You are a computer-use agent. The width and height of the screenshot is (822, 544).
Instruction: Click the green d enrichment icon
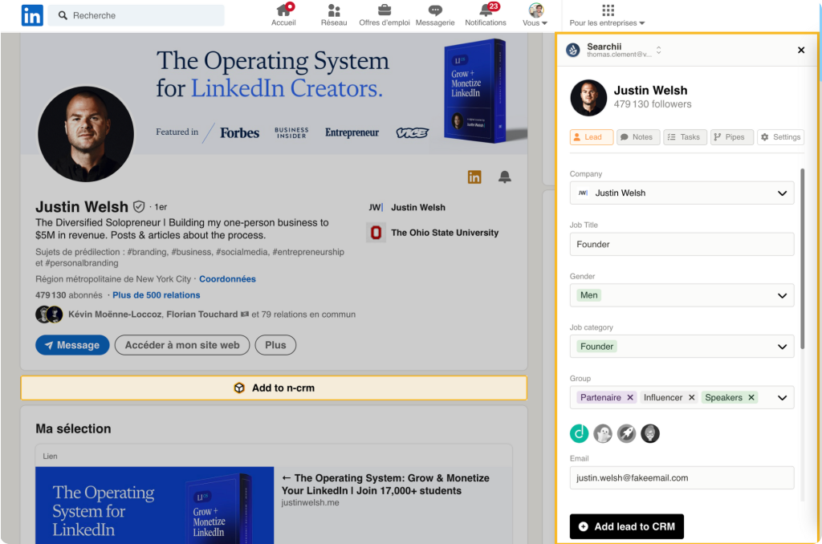coord(580,433)
